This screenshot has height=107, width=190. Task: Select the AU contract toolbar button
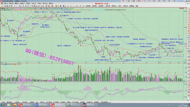point(68,6)
